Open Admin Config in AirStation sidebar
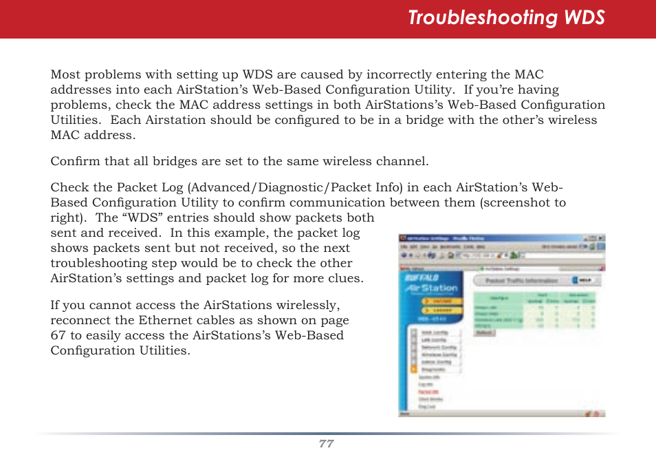 tap(437, 362)
